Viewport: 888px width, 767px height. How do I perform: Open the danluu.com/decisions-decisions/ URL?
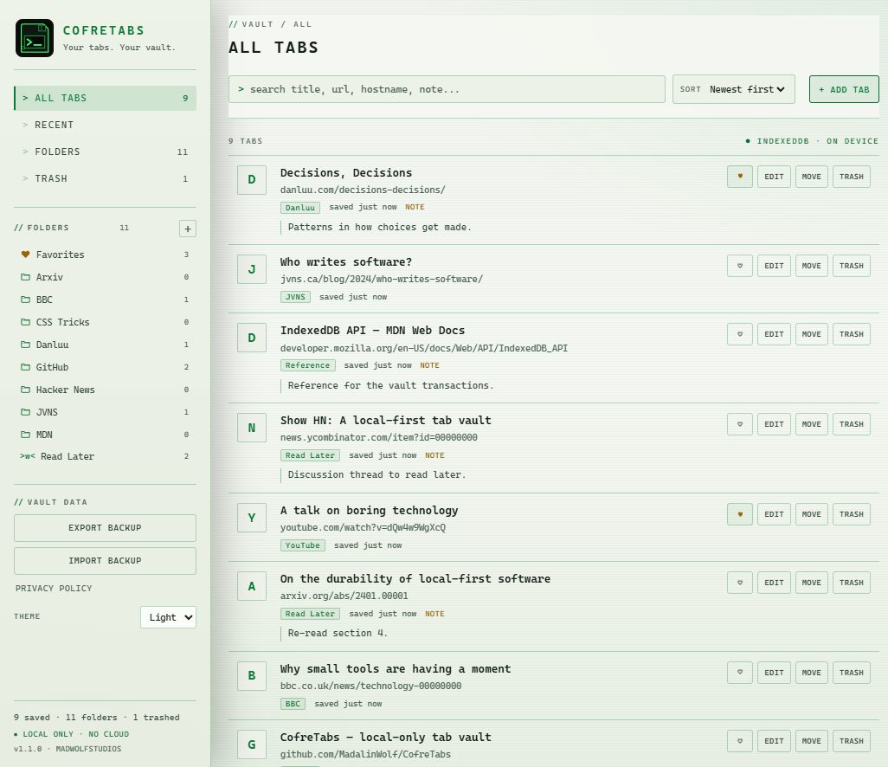[363, 190]
